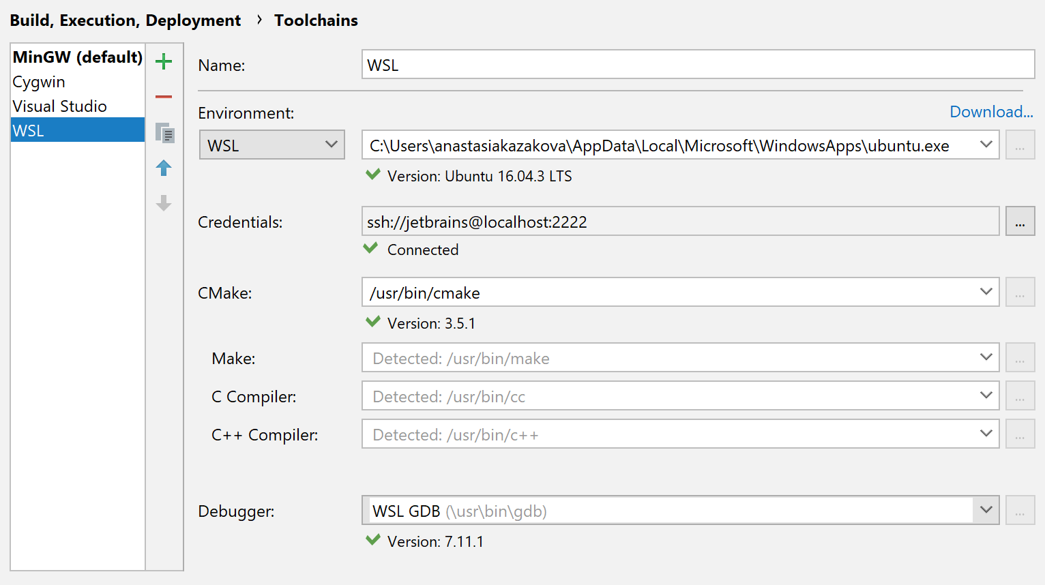
Task: Click browse button next to CMake path
Action: [x=1020, y=292]
